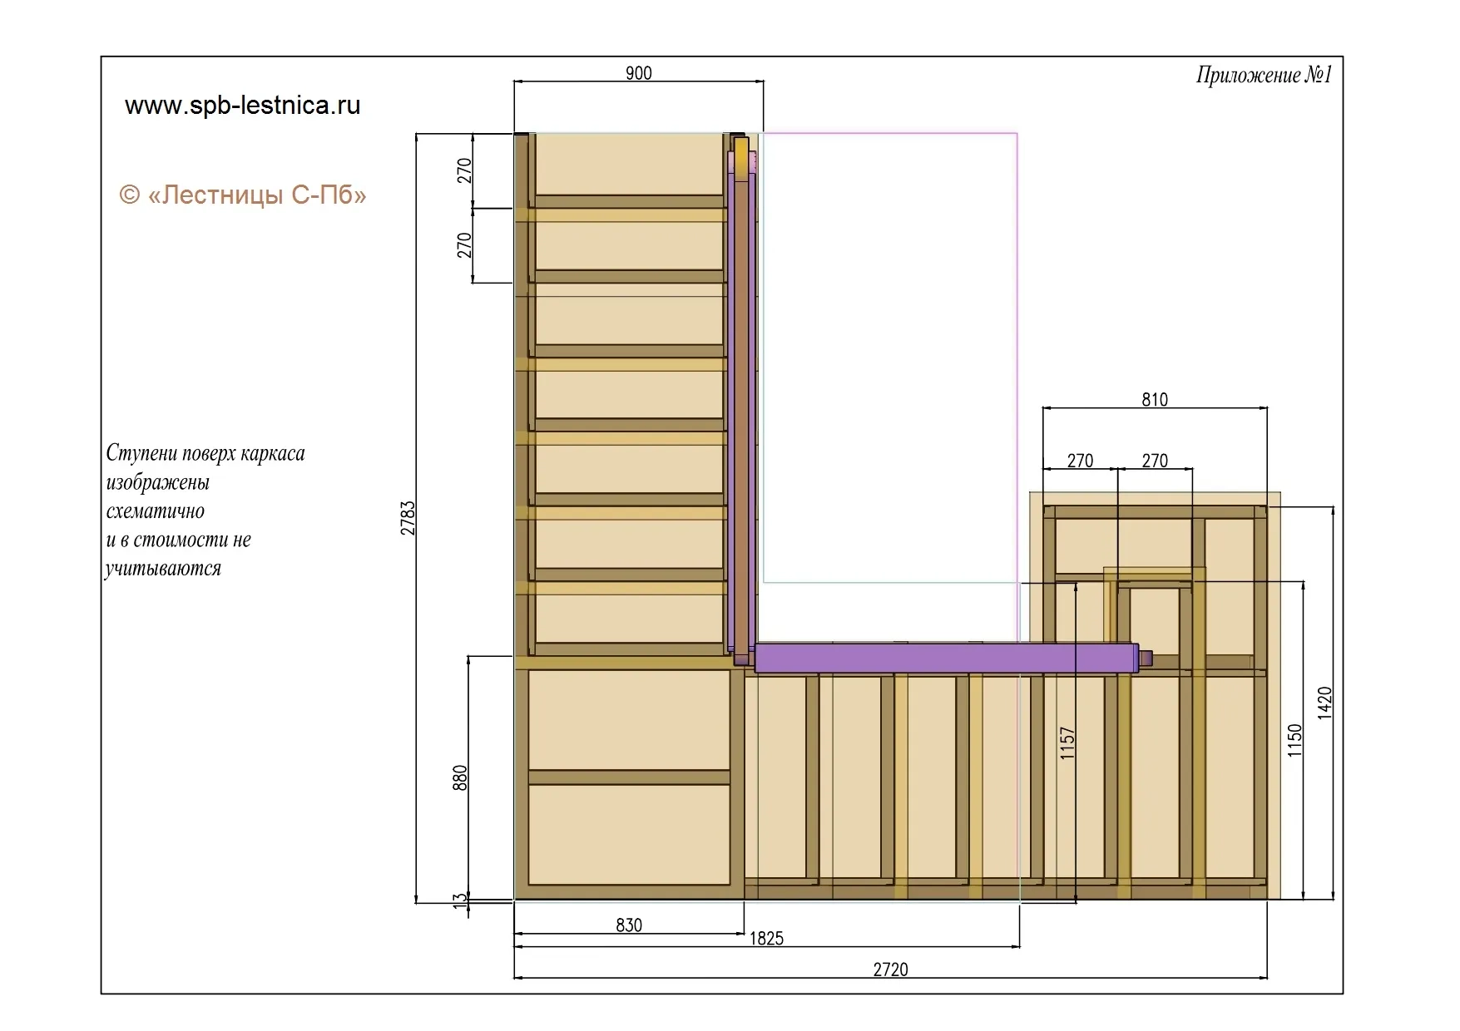Select the 2783 overall height dimension

pyautogui.click(x=408, y=517)
